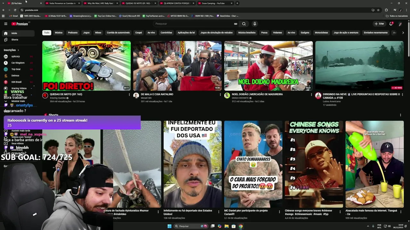Image resolution: width=410 pixels, height=230 pixels.
Task: Bookmark this page with the star icon
Action: tap(378, 10)
